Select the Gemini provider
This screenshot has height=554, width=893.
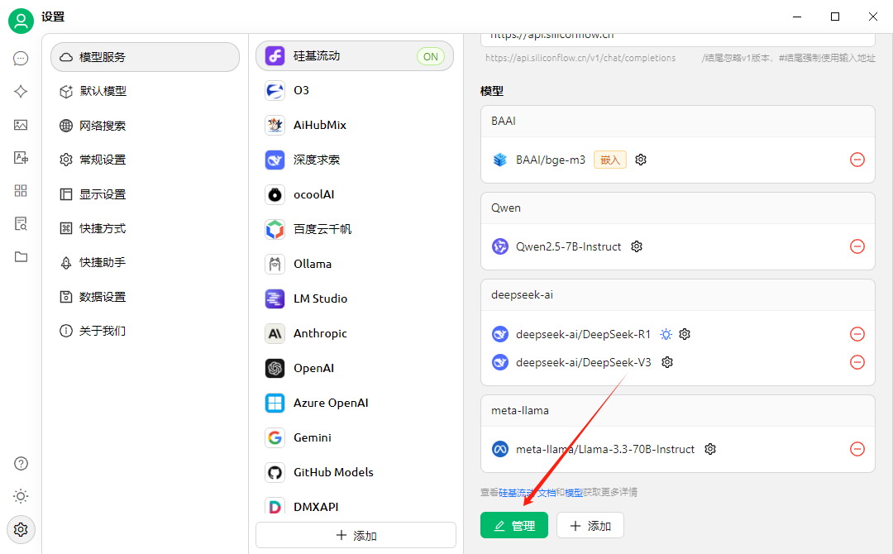point(355,438)
